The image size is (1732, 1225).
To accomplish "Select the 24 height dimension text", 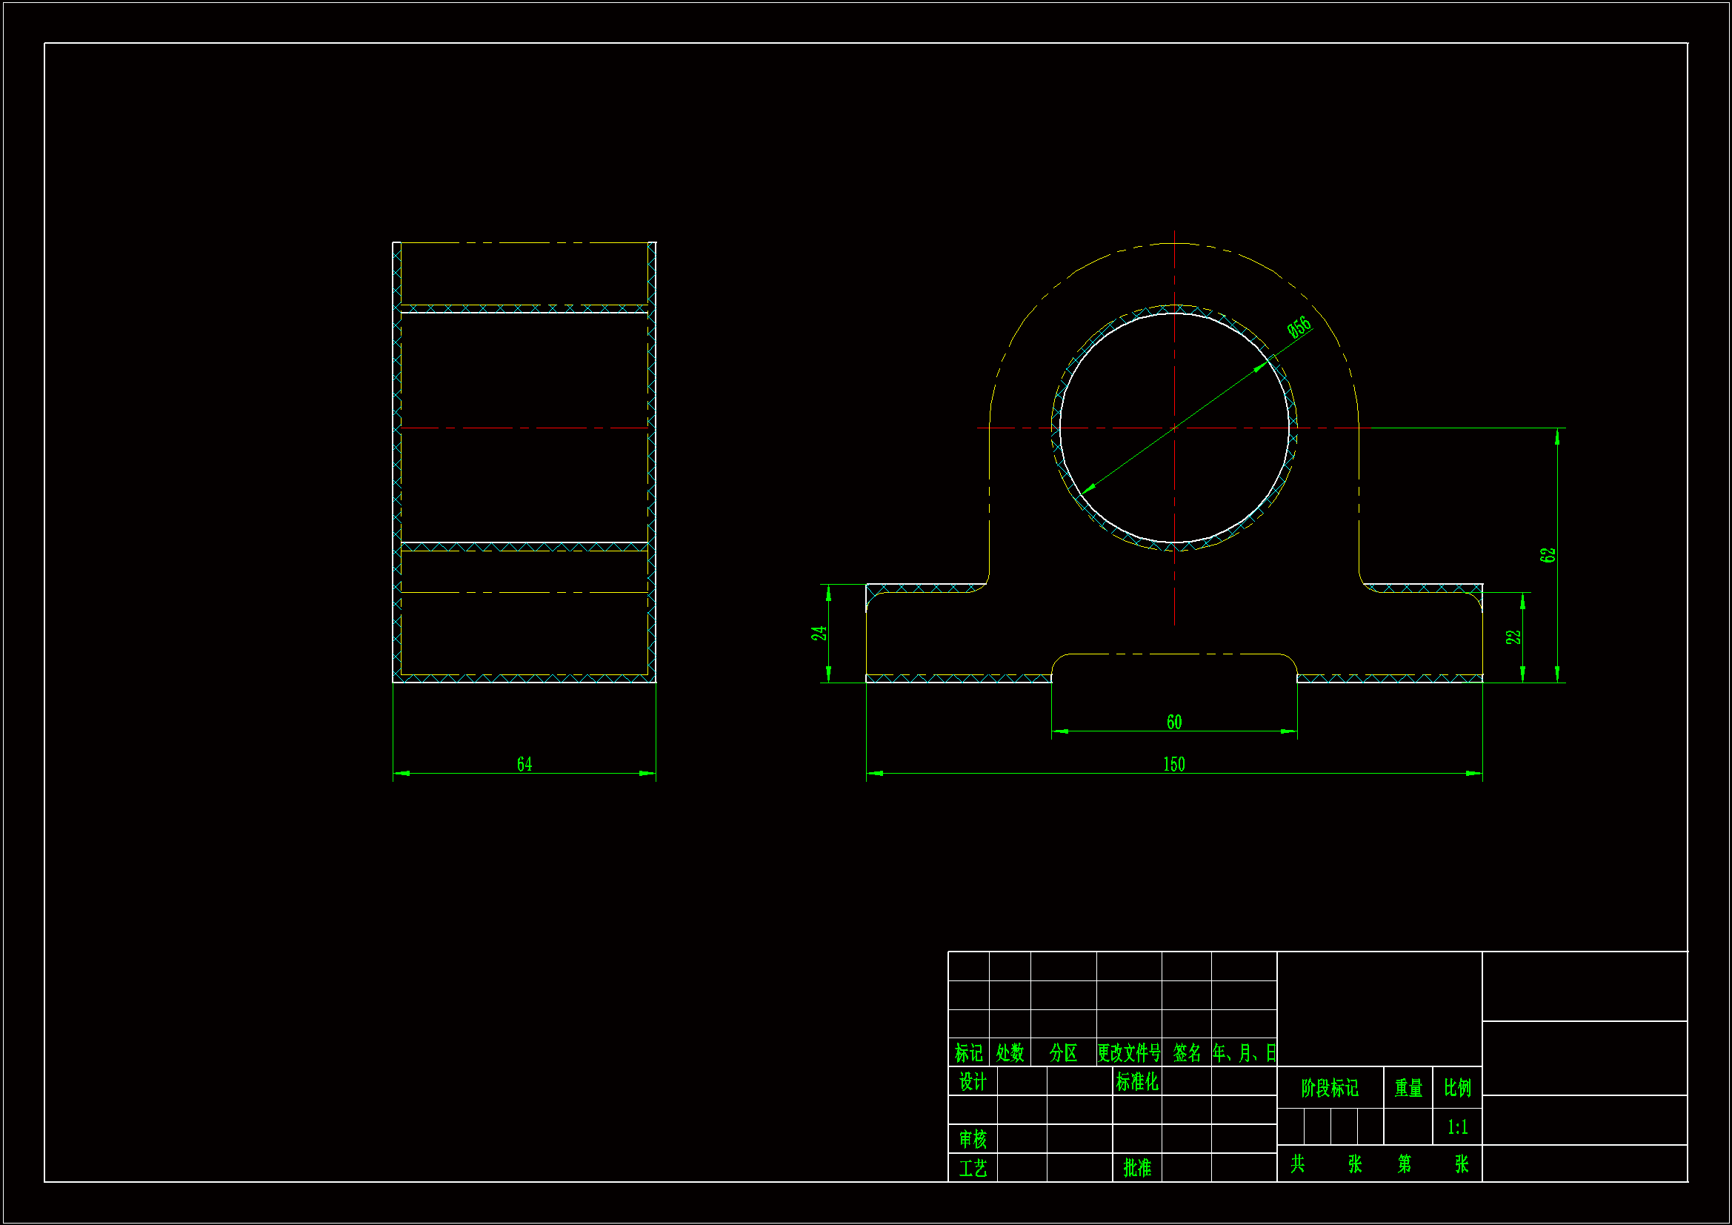I will 819,632.
